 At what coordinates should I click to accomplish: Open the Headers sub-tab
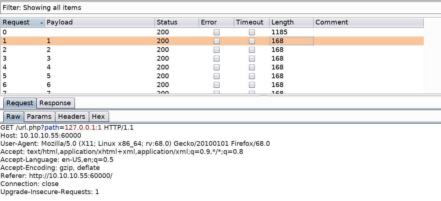pos(72,117)
